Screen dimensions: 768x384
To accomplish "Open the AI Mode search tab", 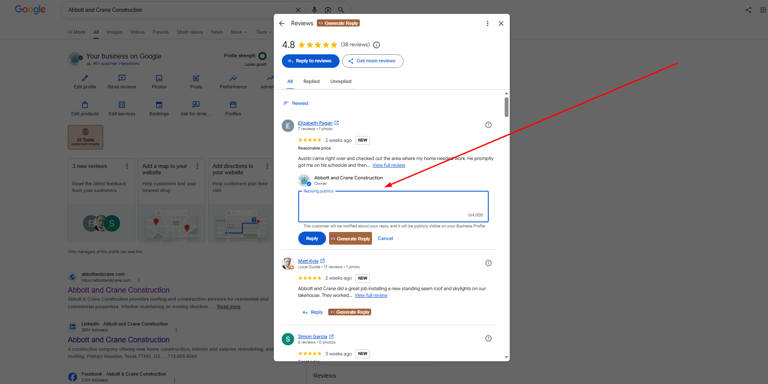I will coord(76,32).
